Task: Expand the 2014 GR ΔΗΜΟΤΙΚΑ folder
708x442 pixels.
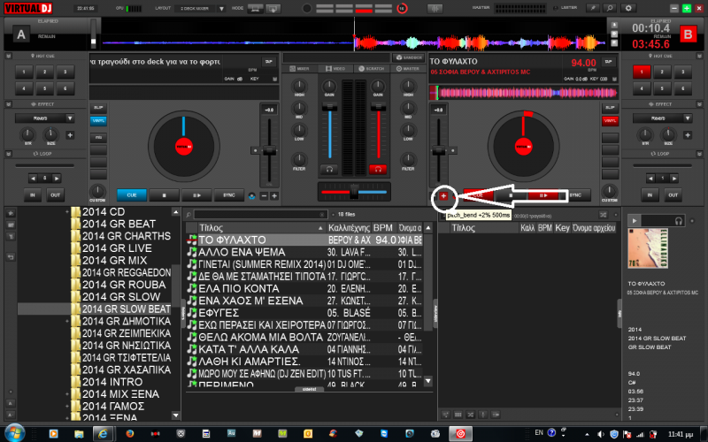Action: pos(67,321)
